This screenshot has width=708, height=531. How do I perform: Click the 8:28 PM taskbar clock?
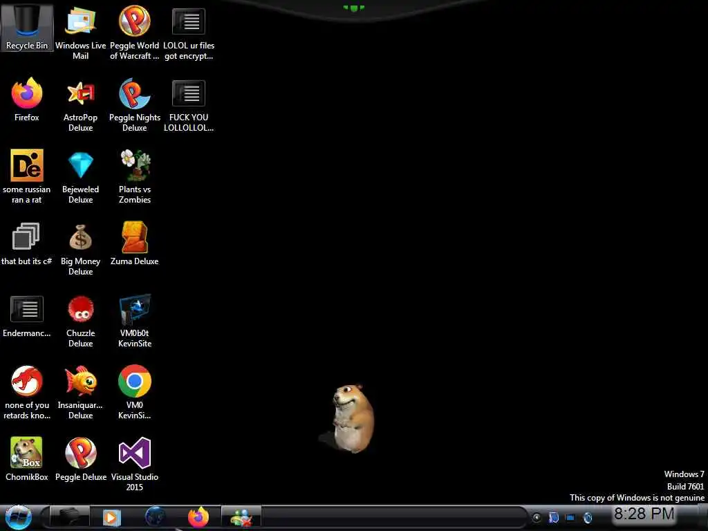[x=644, y=514]
